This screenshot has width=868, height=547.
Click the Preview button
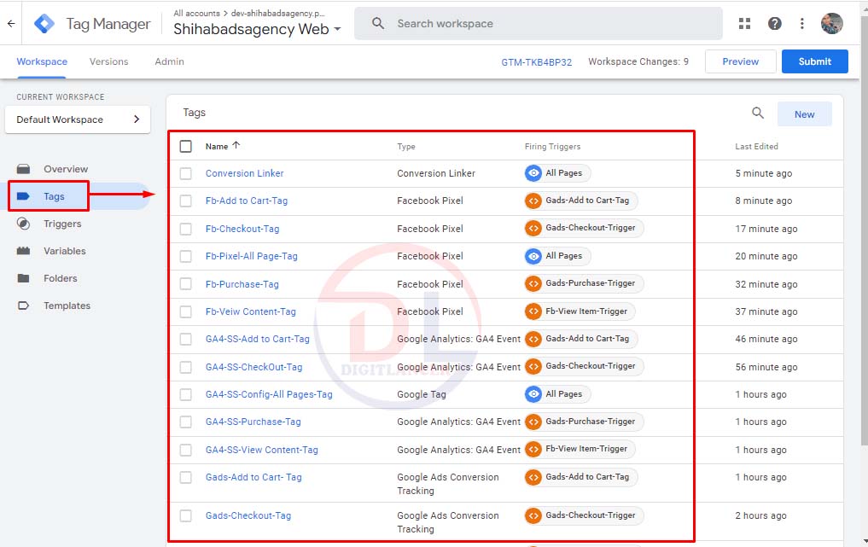click(740, 61)
